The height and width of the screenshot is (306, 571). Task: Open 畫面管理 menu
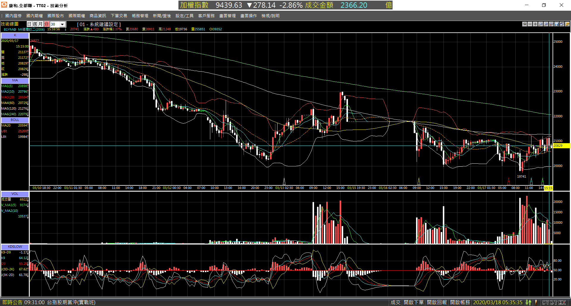point(228,16)
